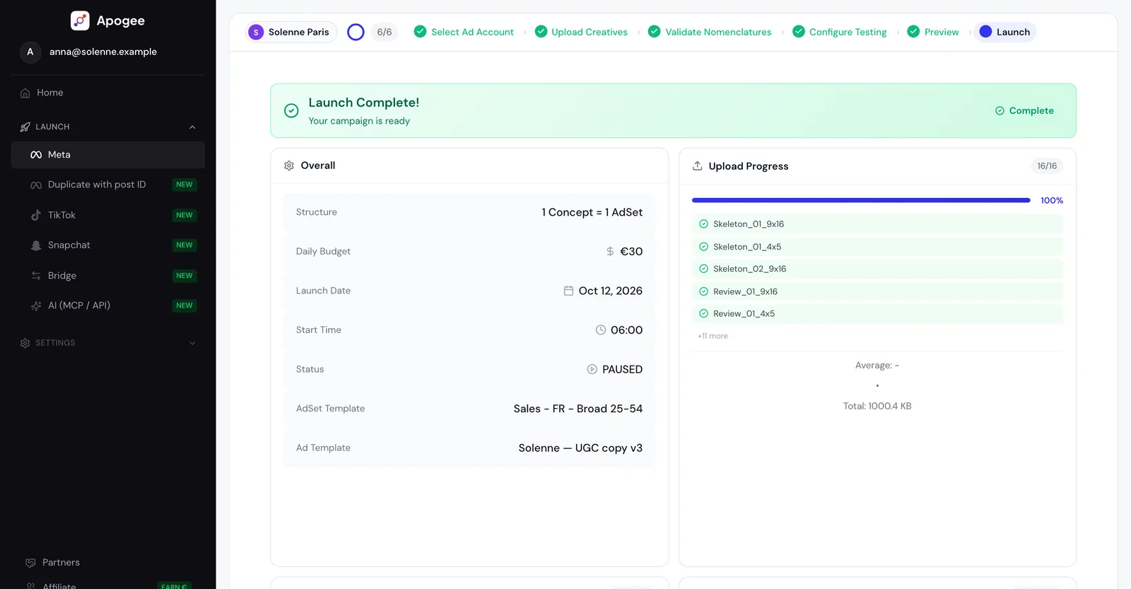1131x589 pixels.
Task: Go to the Validate Nomenclatures step
Action: 710,33
